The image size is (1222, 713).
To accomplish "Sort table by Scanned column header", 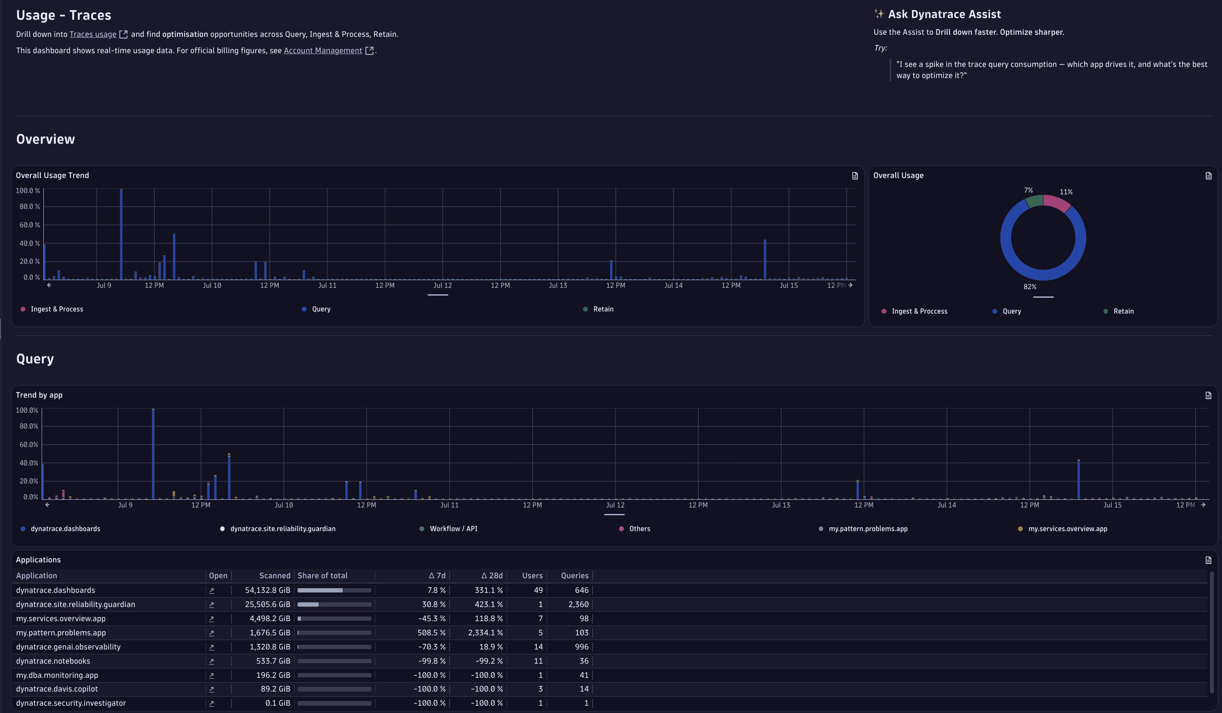I will pyautogui.click(x=274, y=575).
